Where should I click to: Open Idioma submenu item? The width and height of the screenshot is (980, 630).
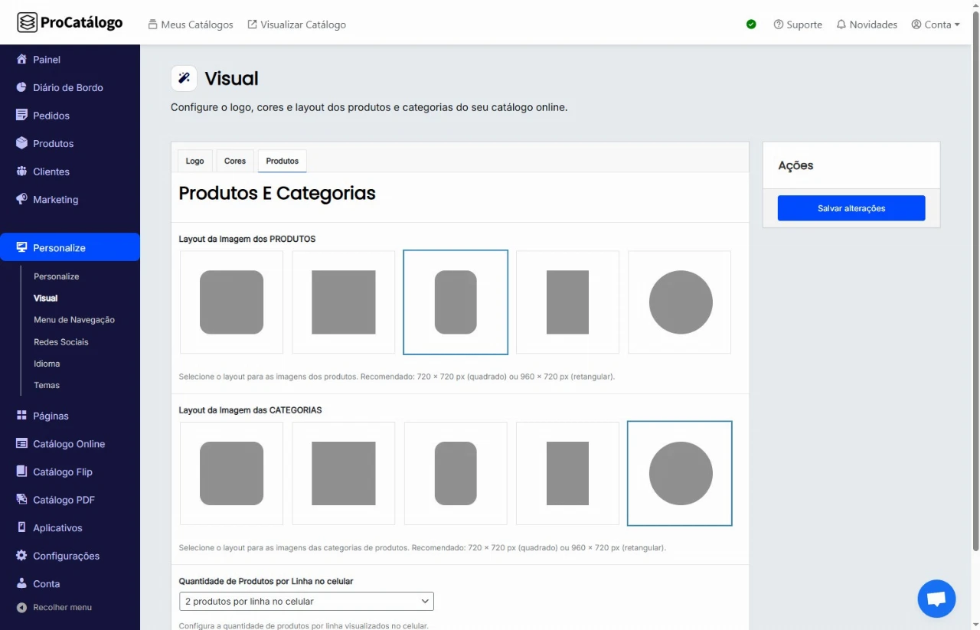click(47, 364)
